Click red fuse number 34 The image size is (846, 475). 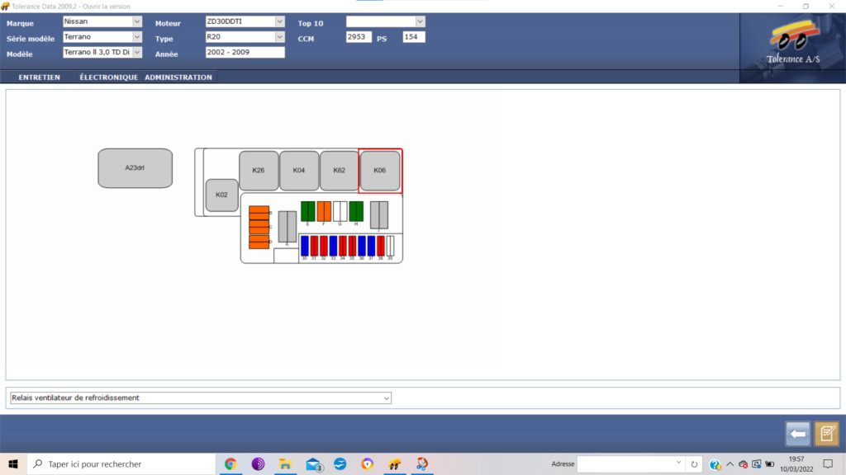click(343, 246)
